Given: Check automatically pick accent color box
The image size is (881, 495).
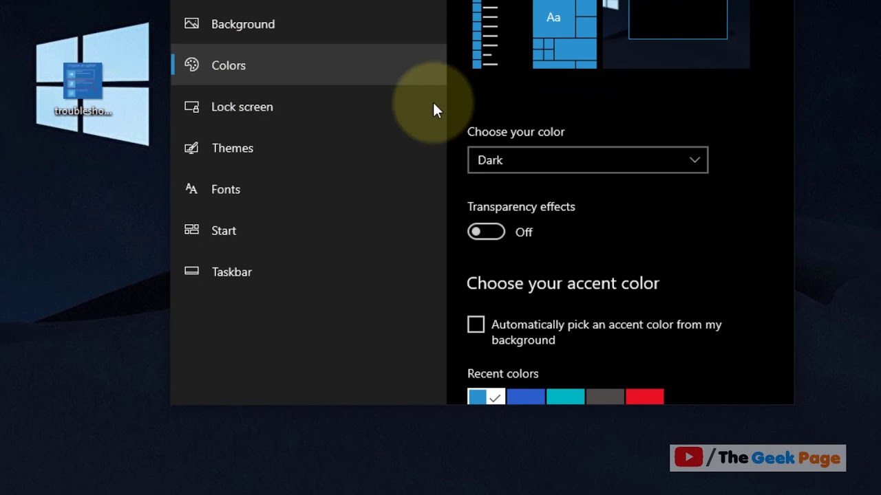Looking at the screenshot, I should point(476,324).
